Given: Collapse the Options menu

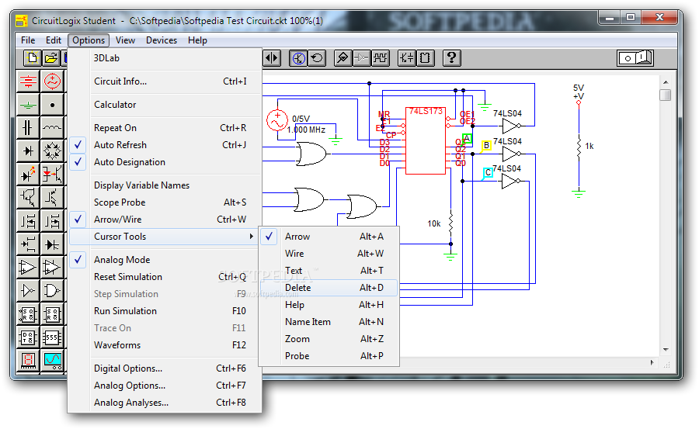Looking at the screenshot, I should (89, 40).
